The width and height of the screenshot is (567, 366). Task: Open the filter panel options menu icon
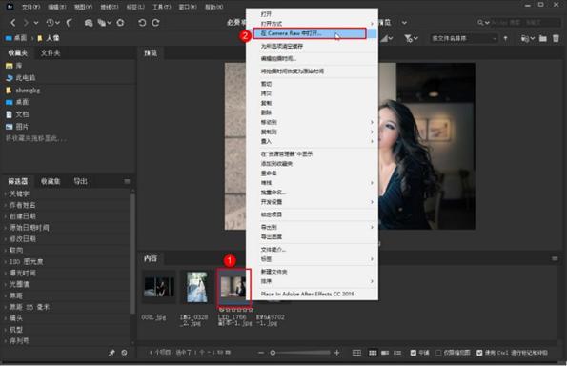[127, 181]
